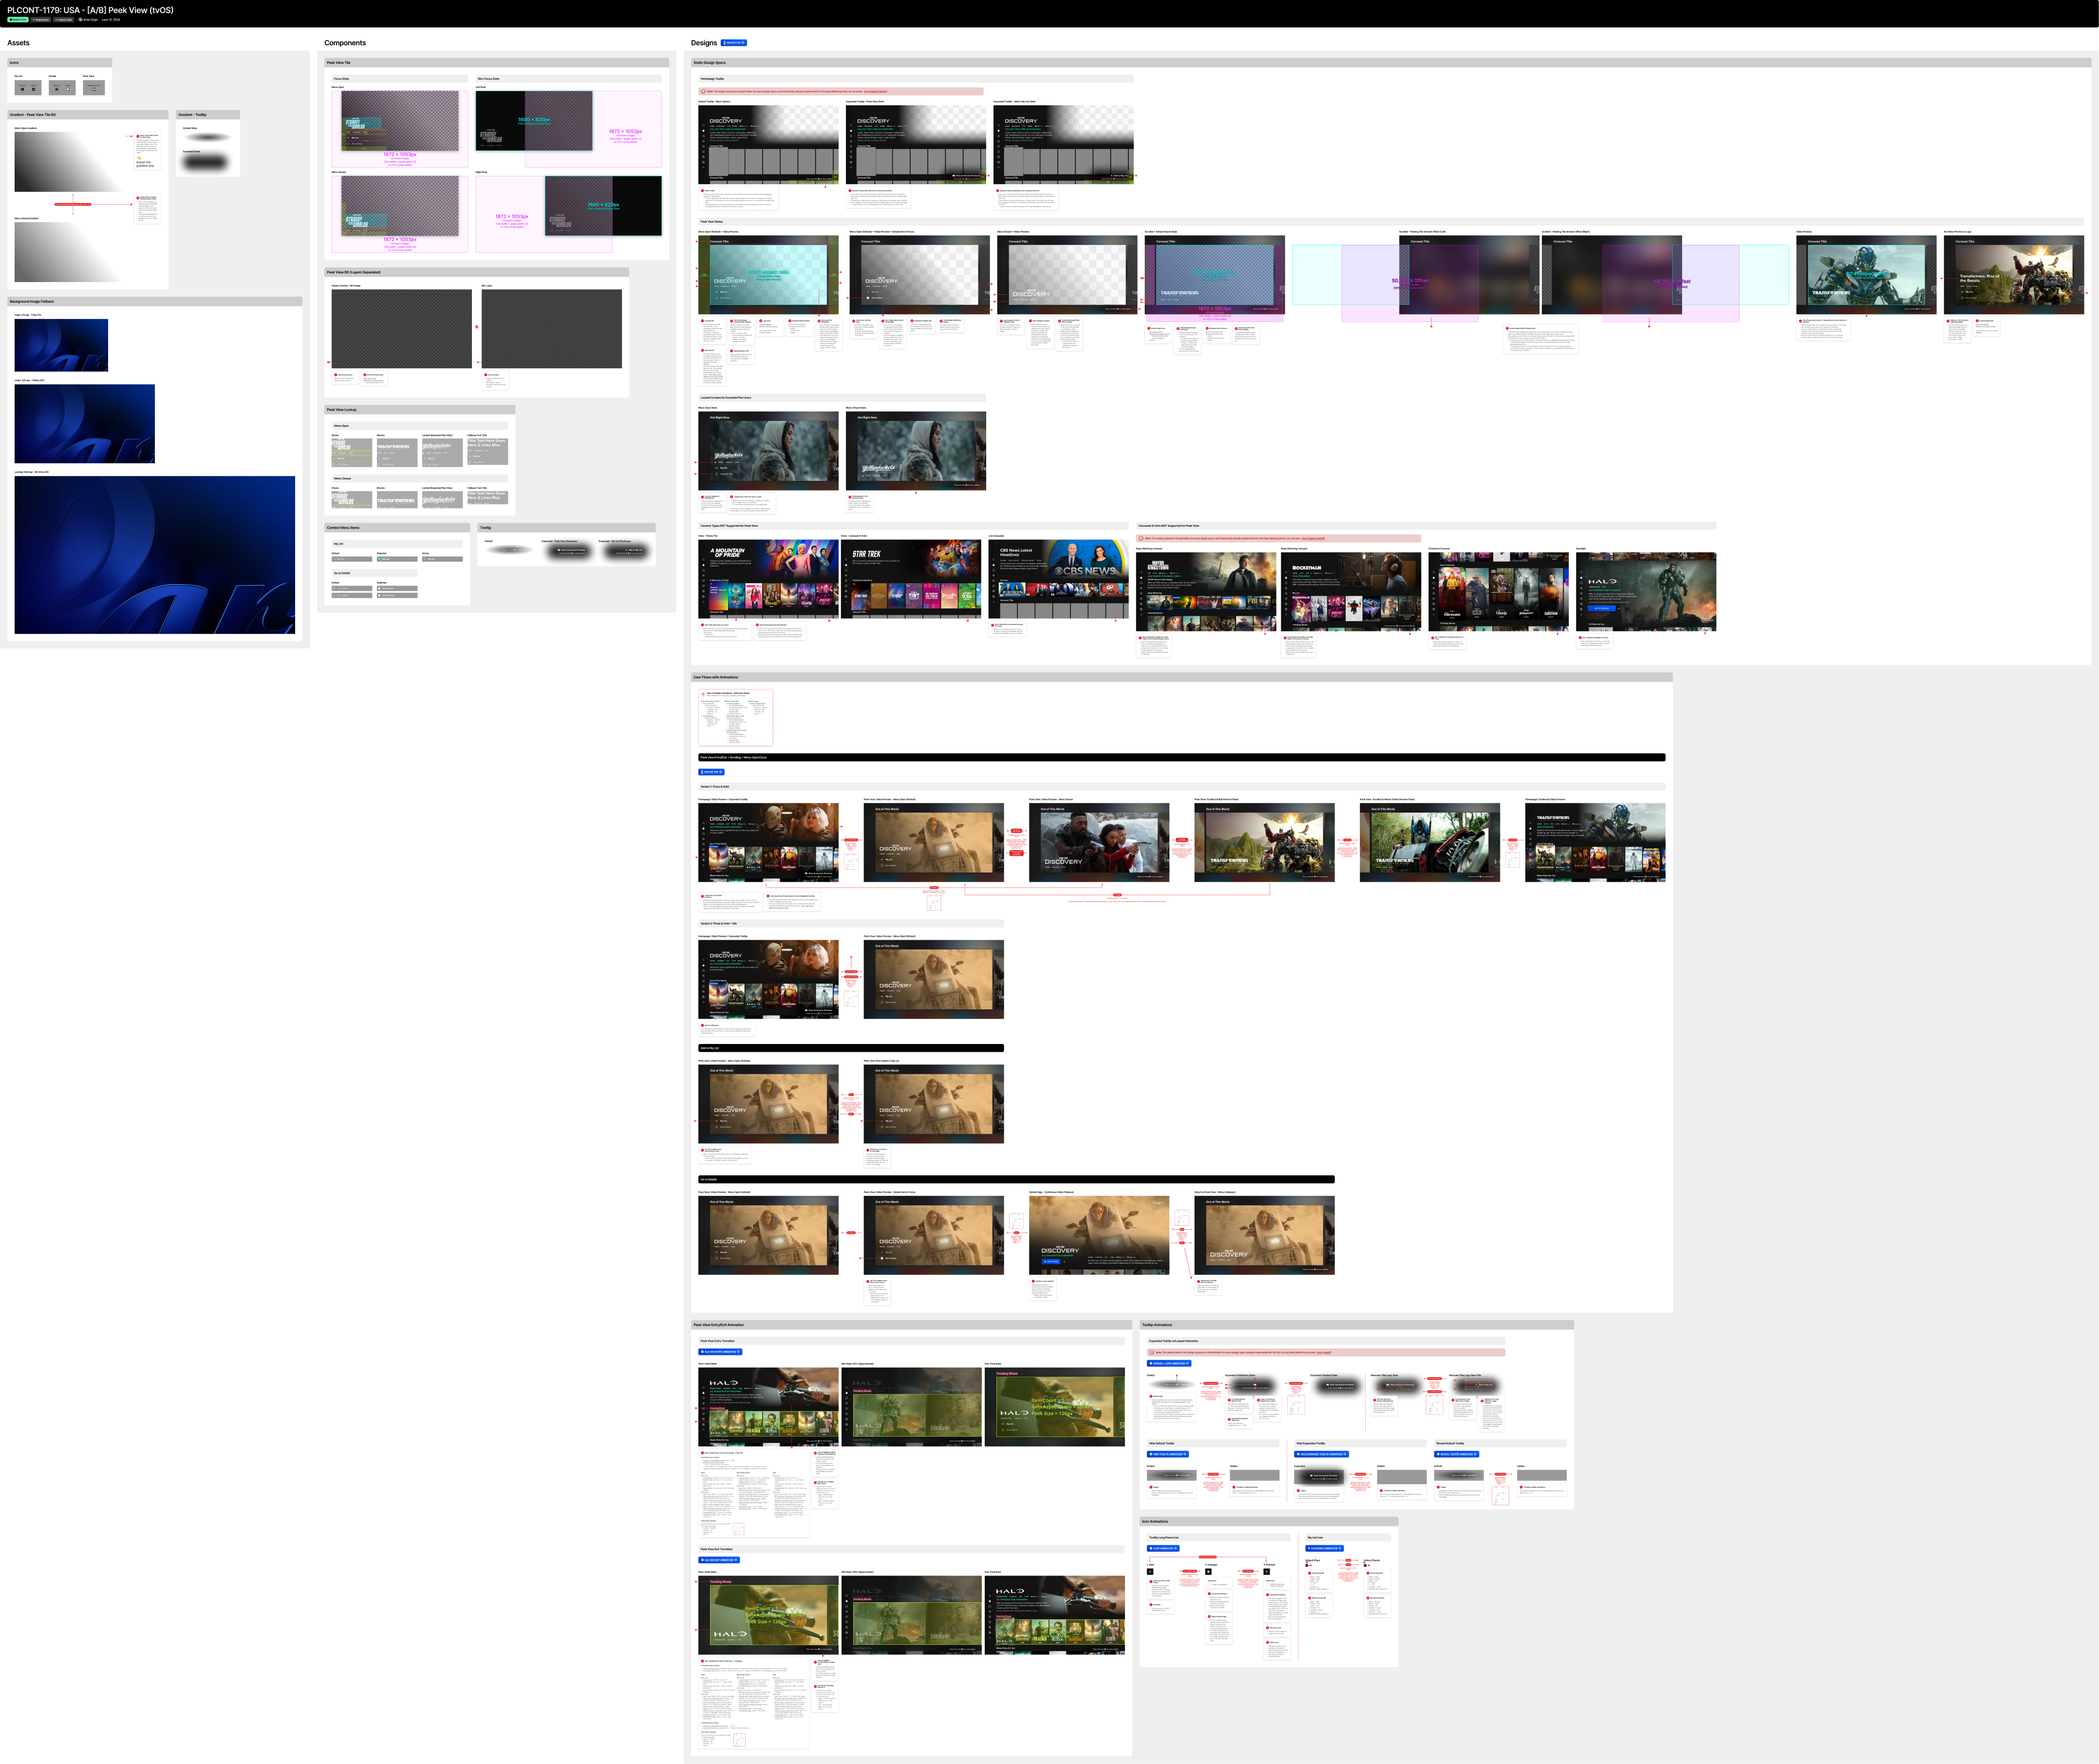Click the Clickable Animation button under My List Icon
This screenshot has height=1764, width=2099.
(x=1324, y=1548)
